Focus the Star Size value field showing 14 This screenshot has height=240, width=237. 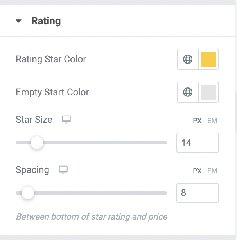[197, 143]
